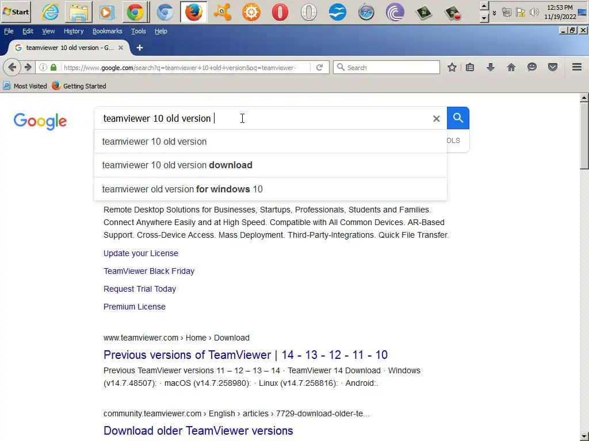Click the Google logo
The width and height of the screenshot is (589, 441).
40,121
